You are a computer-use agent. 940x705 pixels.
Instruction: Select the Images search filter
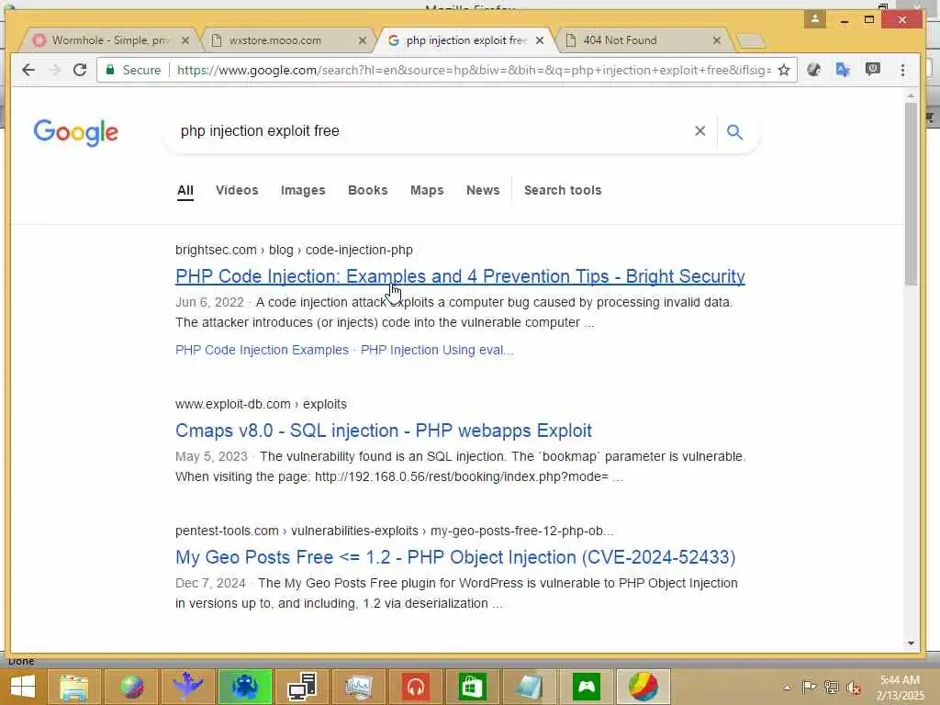(x=303, y=190)
